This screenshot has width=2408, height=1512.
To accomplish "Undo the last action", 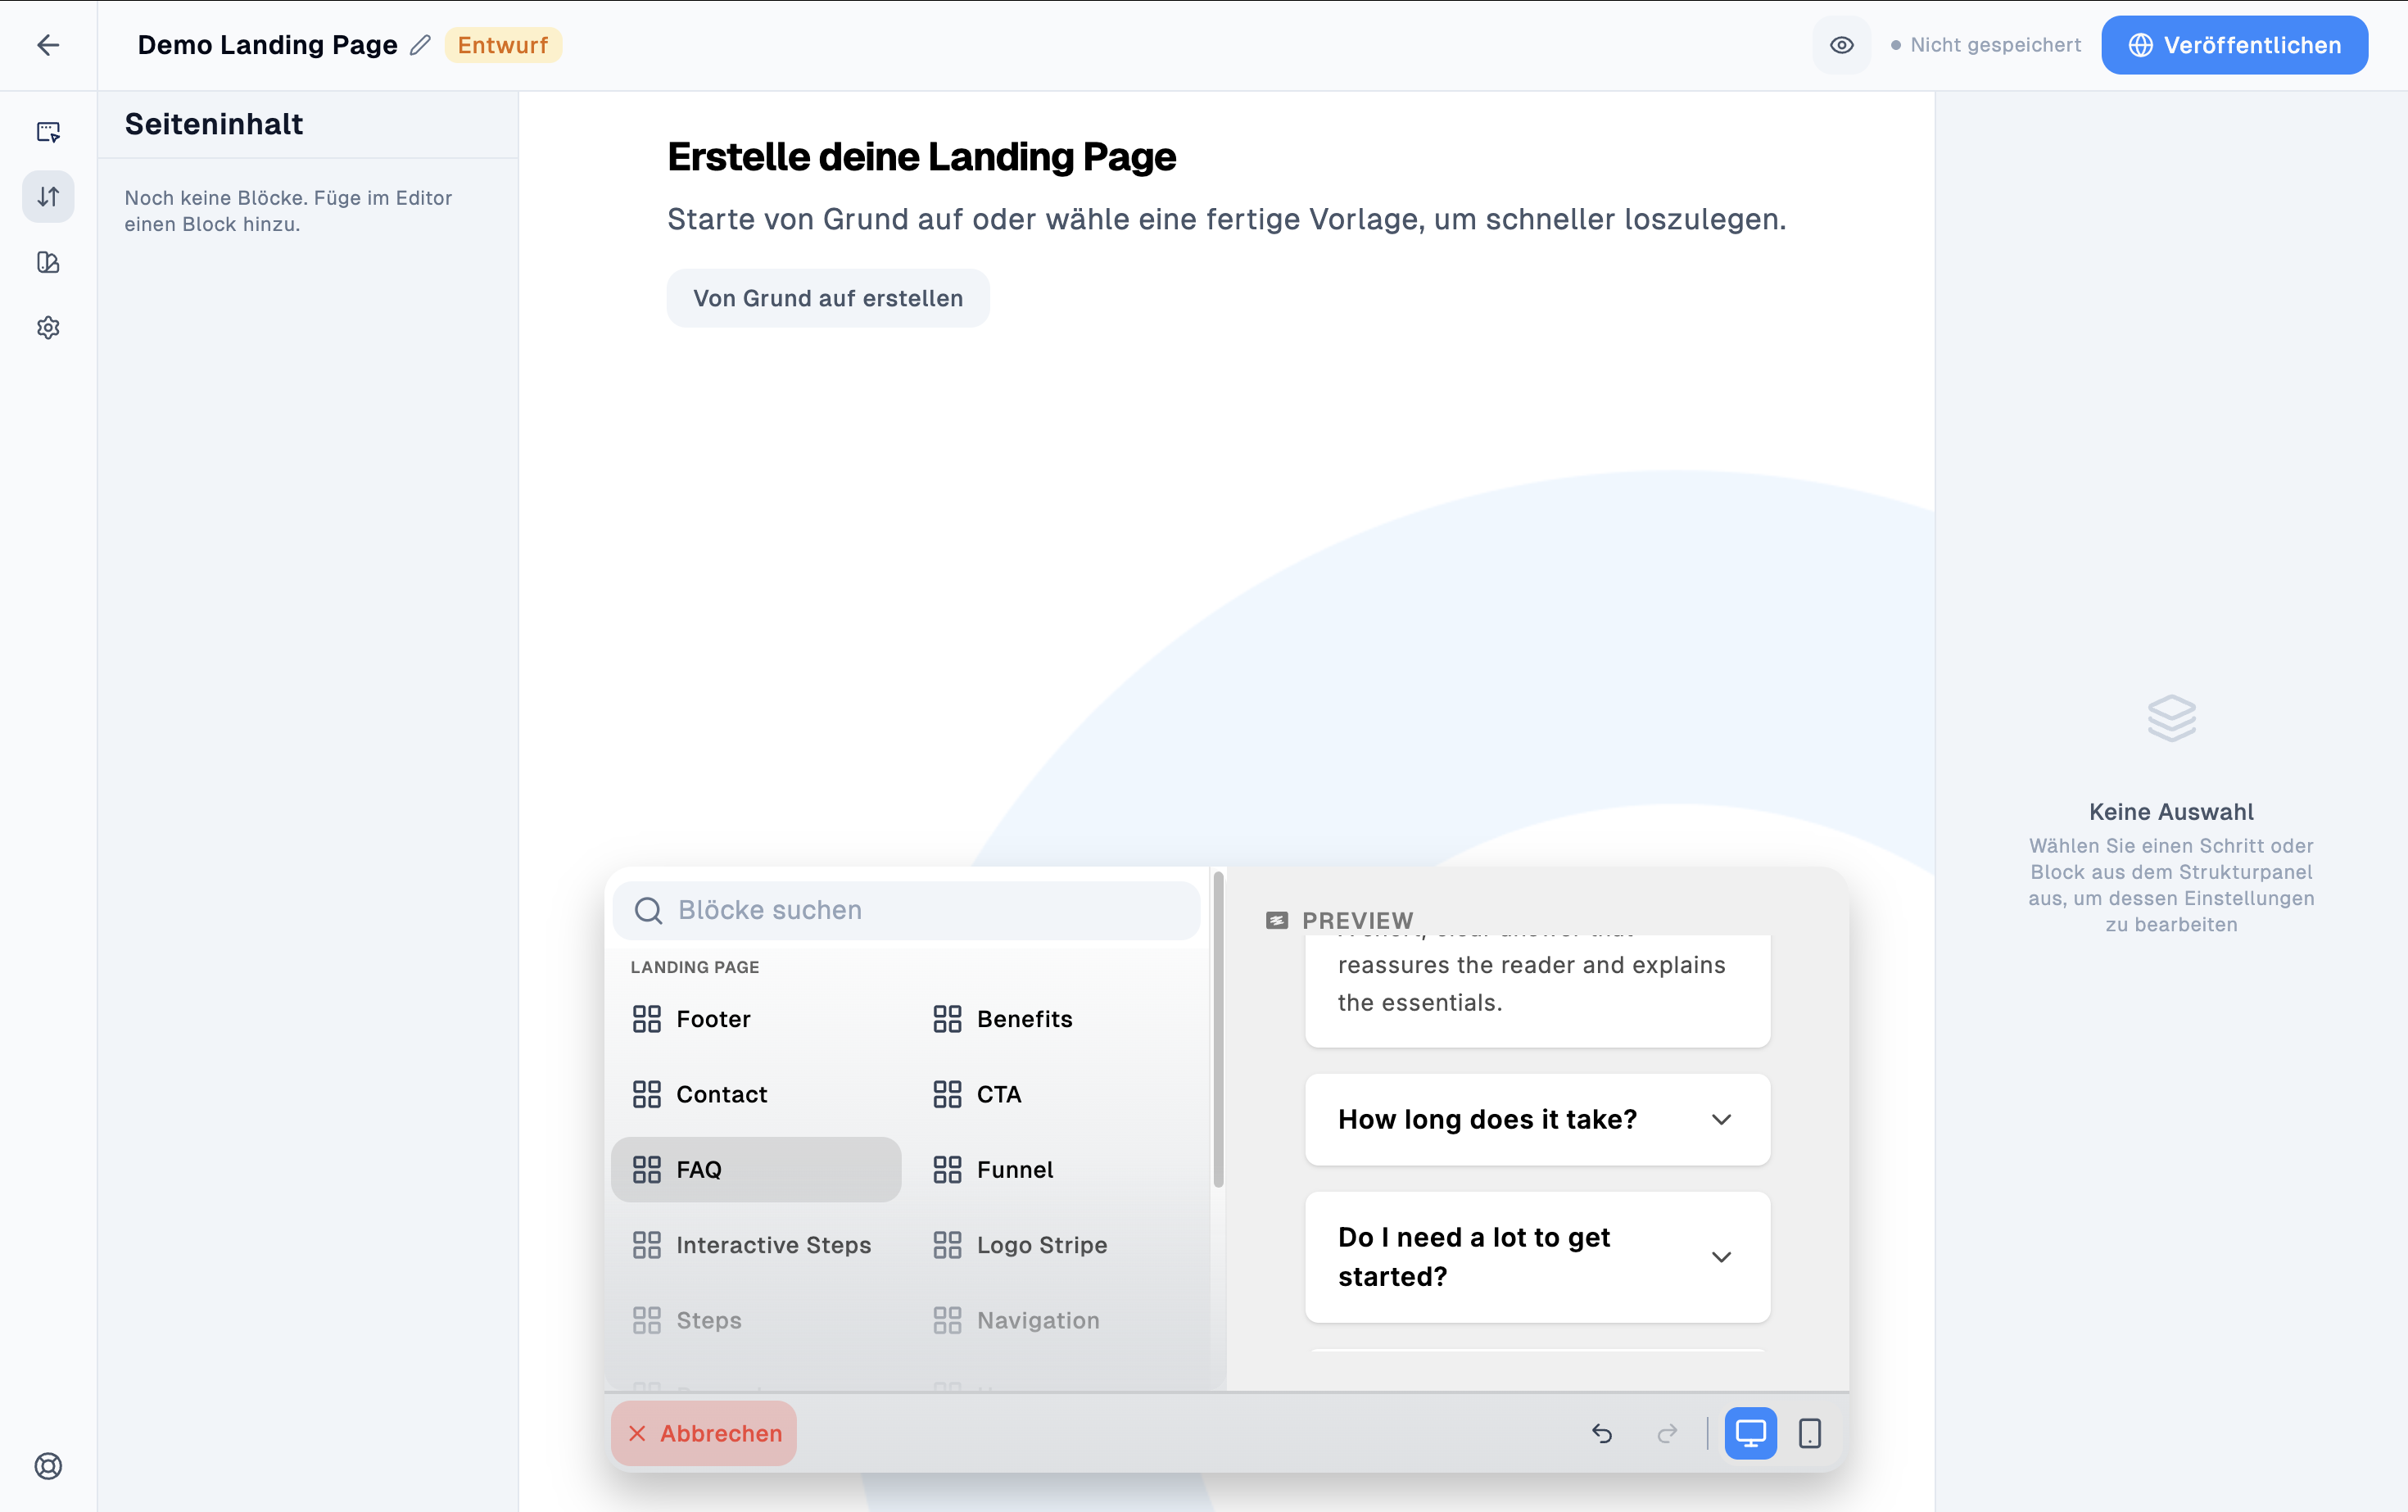I will pos(1602,1433).
